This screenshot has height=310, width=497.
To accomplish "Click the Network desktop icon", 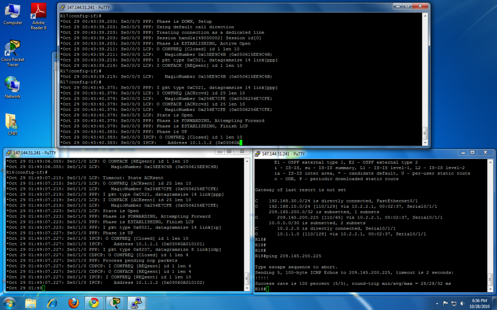I will (x=13, y=87).
